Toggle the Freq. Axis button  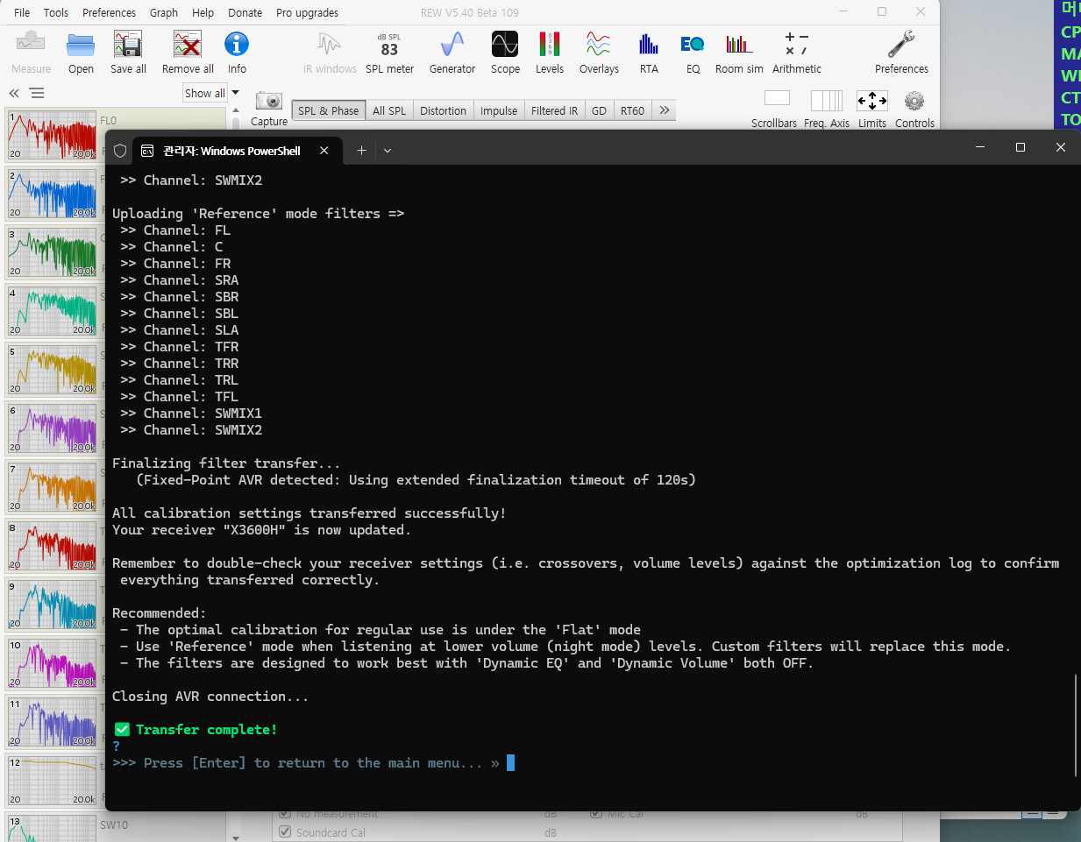click(826, 101)
